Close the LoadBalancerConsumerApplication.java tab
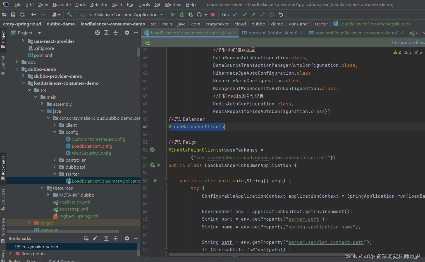Viewport: 425px width, 262px height. [x=235, y=33]
